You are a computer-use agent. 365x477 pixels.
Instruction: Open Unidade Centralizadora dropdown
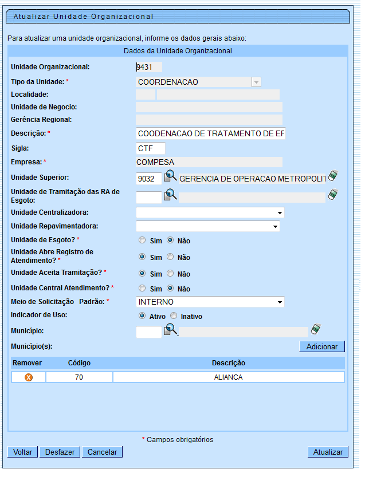point(210,212)
